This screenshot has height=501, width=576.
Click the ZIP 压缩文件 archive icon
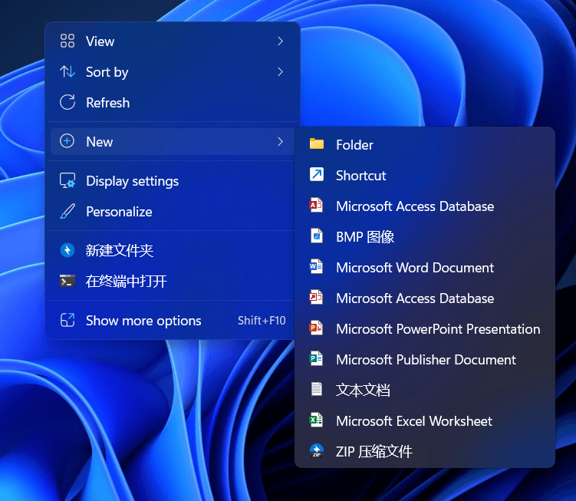coord(317,450)
